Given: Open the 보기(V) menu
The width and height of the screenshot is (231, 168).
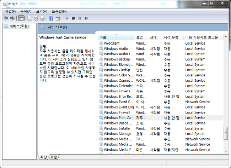Looking at the screenshot, I should (x=42, y=11).
